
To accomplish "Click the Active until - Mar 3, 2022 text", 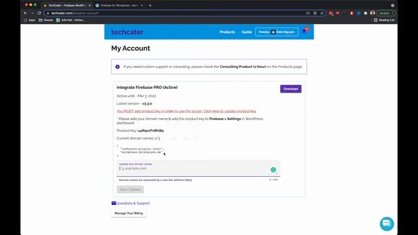I will click(137, 96).
